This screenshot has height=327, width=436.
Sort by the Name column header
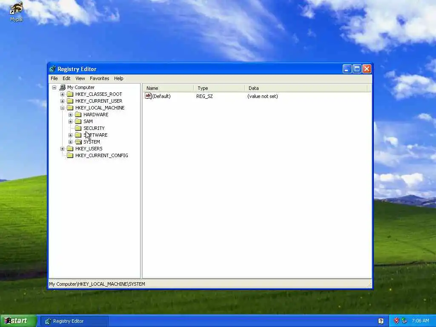point(168,88)
